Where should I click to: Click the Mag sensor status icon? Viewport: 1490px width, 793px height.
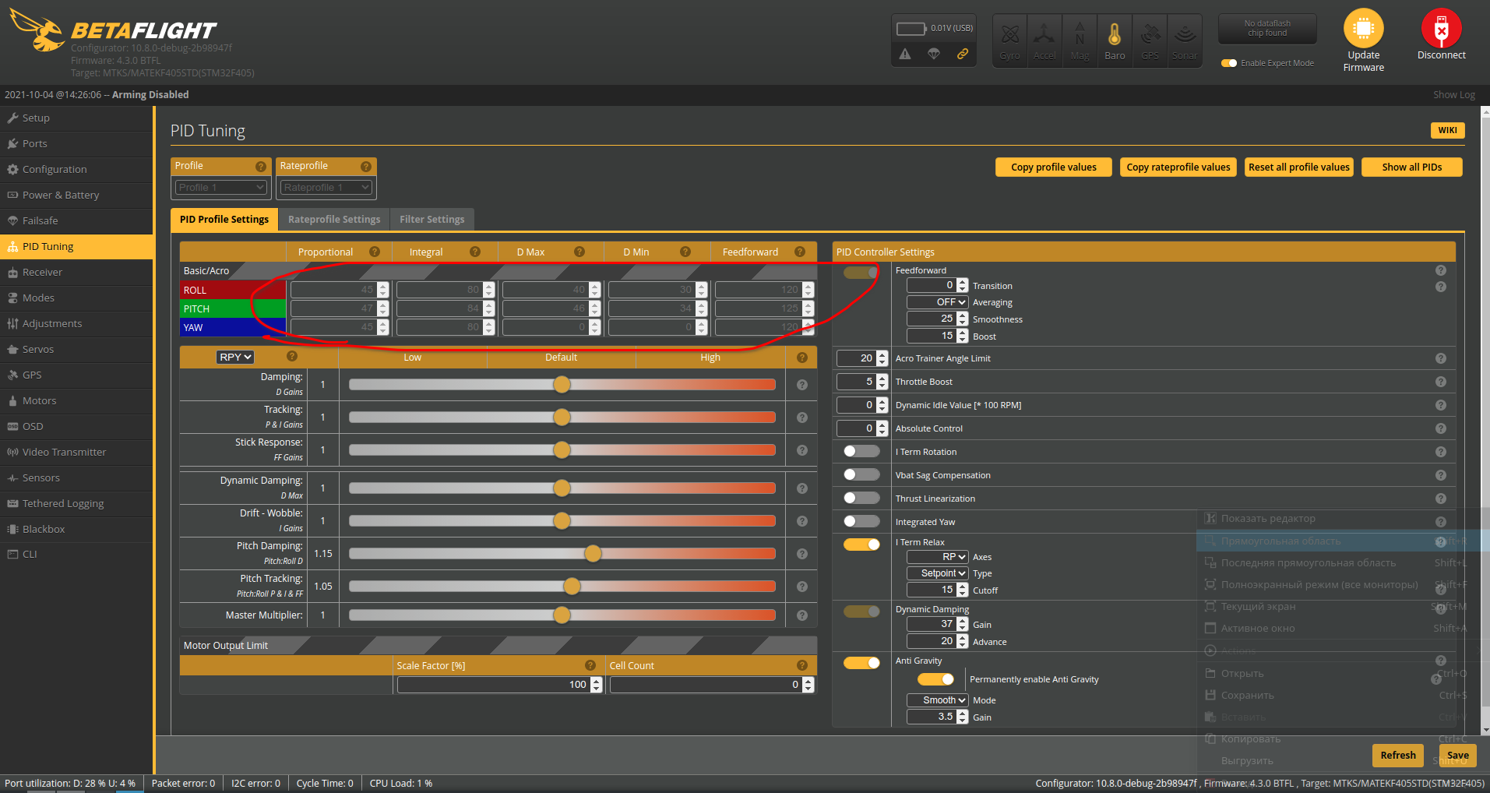click(1080, 41)
